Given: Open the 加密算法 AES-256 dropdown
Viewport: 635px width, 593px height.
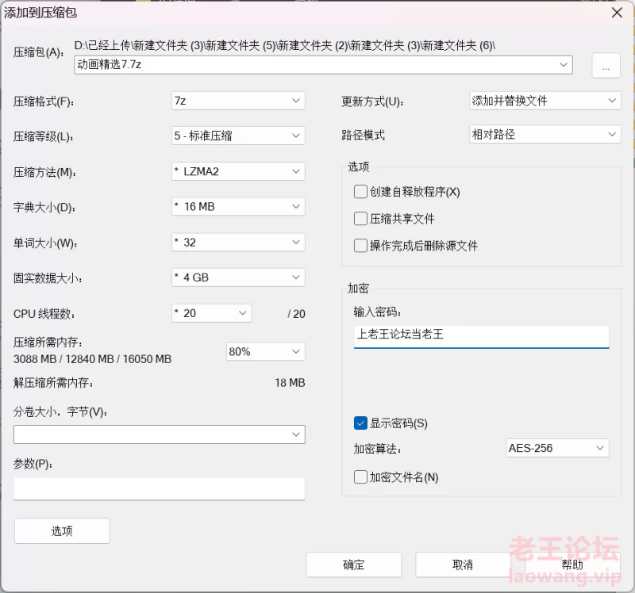Looking at the screenshot, I should tap(557, 448).
